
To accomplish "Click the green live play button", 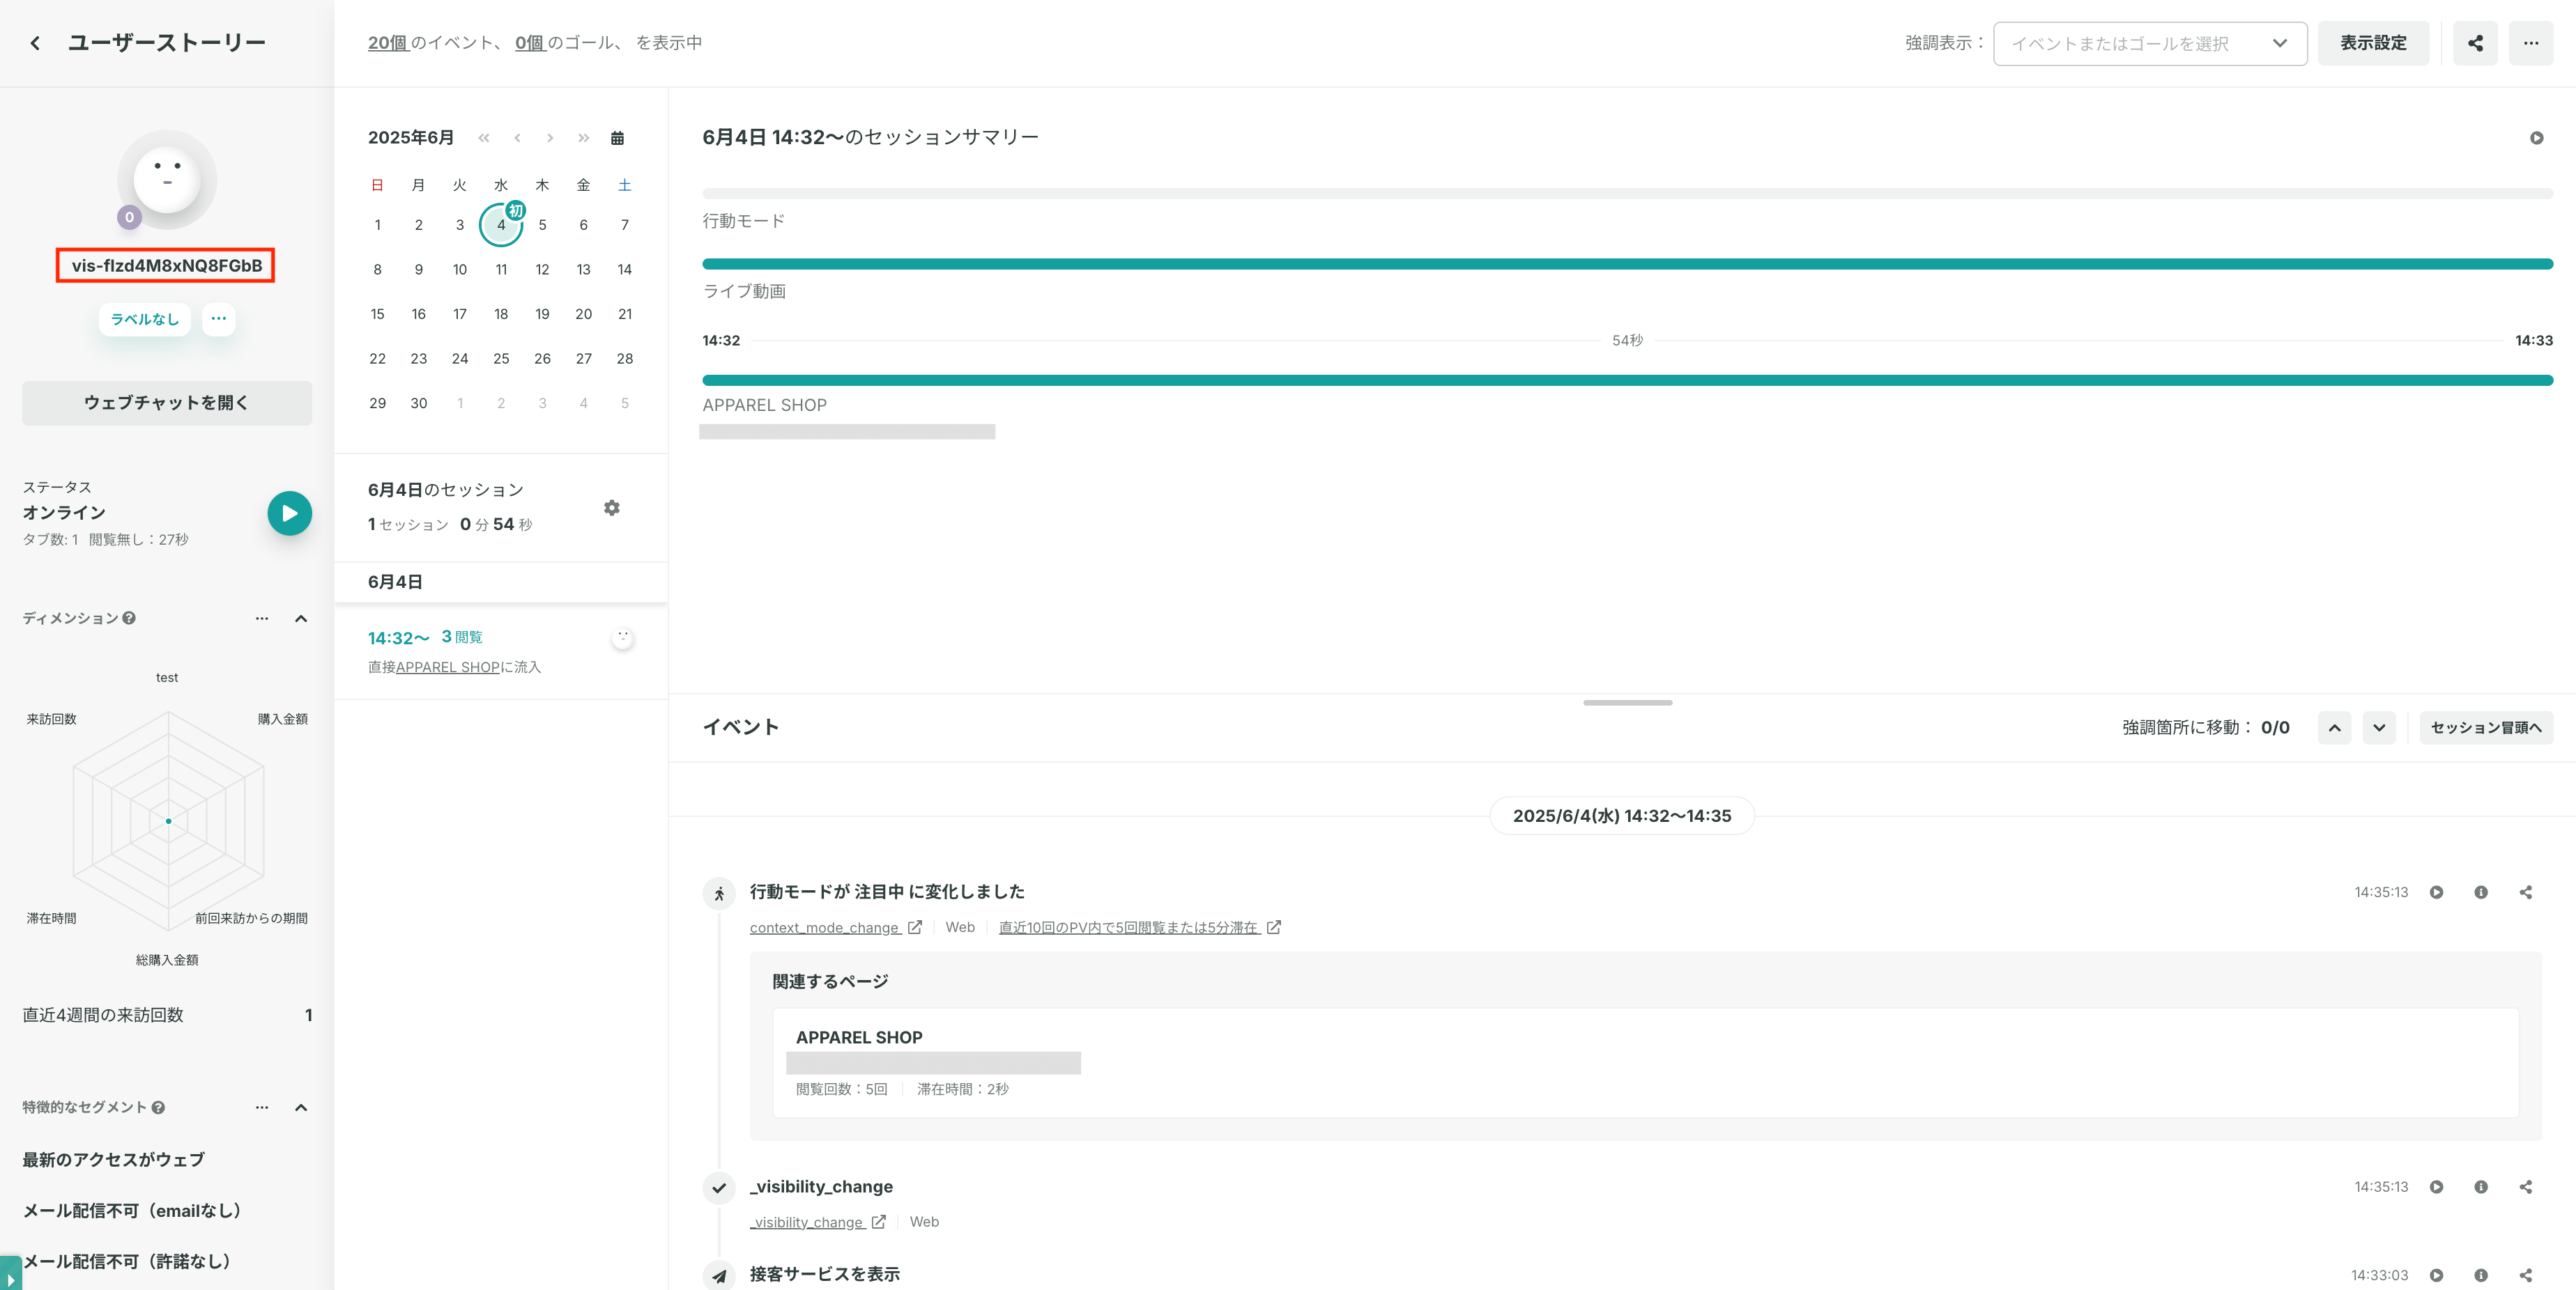I will pyautogui.click(x=290, y=513).
